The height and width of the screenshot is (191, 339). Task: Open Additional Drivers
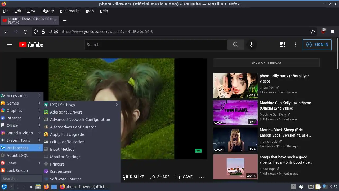click(82, 112)
